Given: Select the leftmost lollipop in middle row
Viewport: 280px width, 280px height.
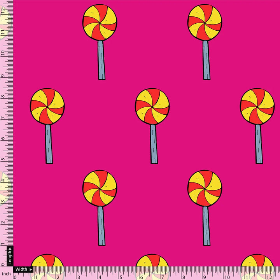Looking at the screenshot, I should click(47, 106).
